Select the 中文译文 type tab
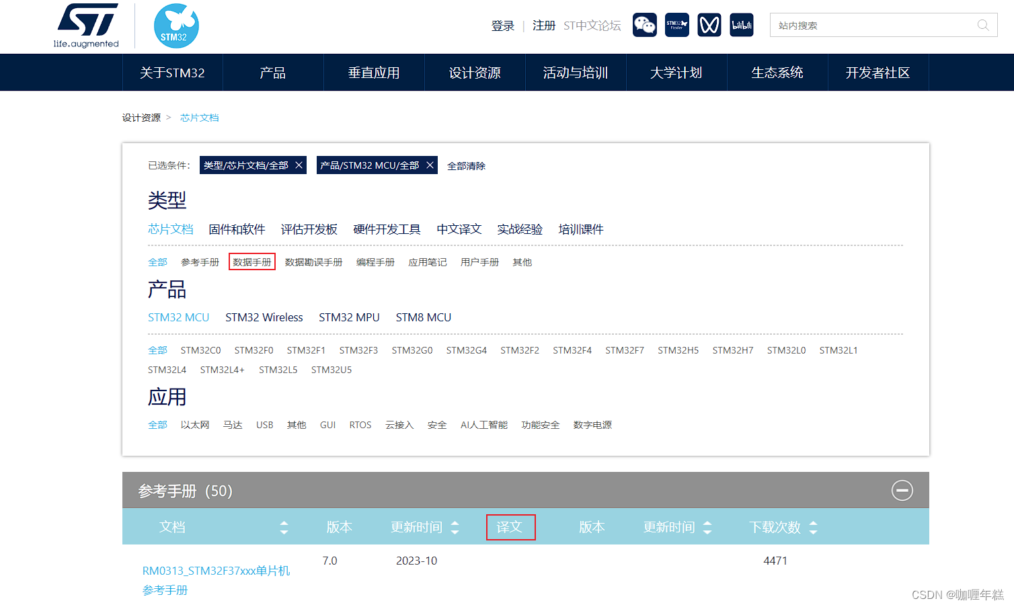Screen dimensions: 1014x607 (459, 229)
